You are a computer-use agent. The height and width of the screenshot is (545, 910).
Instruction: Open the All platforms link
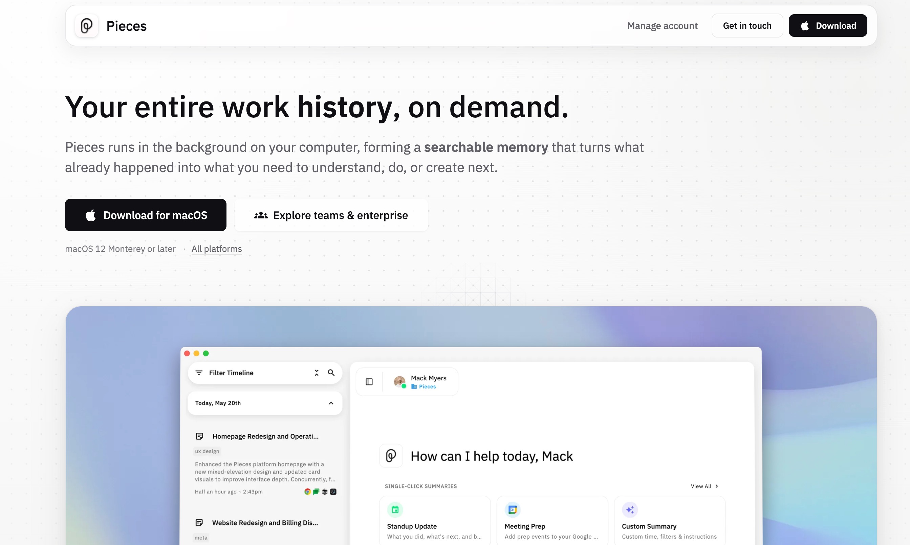pos(217,248)
